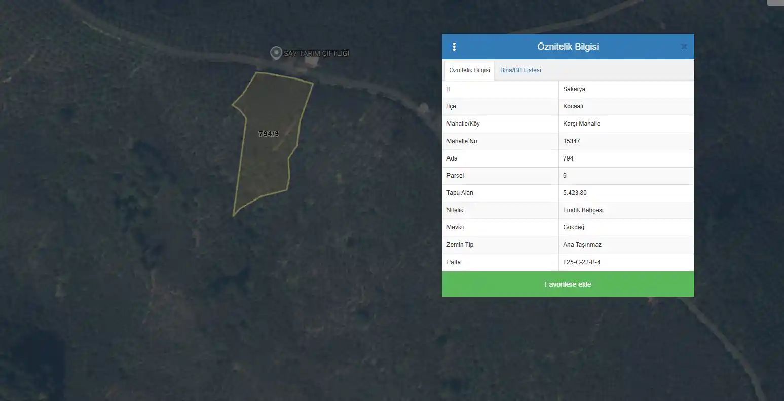This screenshot has height=401, width=784.
Task: Click the İlçe row label
Action: coord(451,106)
